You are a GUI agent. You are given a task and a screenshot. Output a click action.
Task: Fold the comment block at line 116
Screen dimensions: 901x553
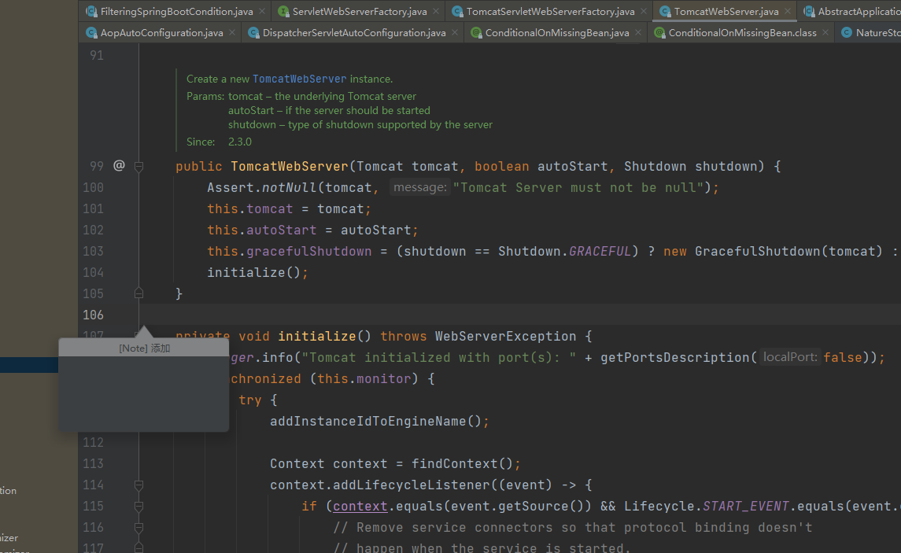pyautogui.click(x=138, y=528)
